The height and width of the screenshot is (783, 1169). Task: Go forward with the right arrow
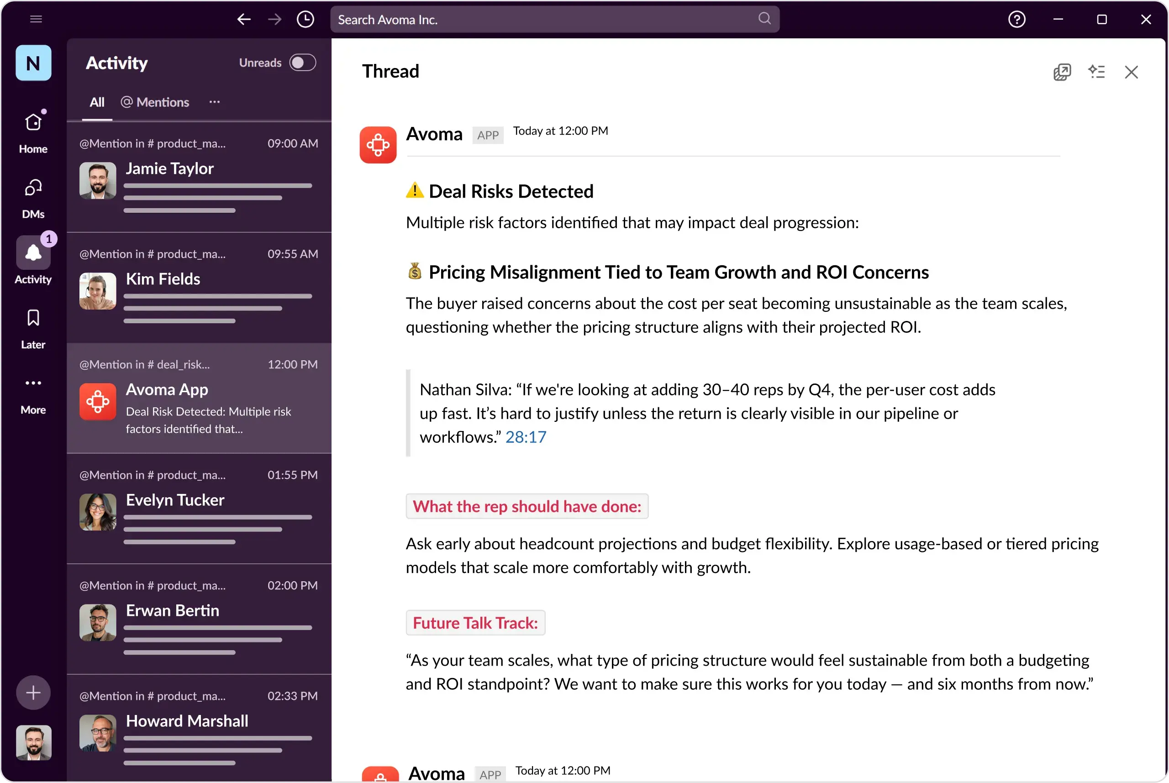(x=274, y=20)
